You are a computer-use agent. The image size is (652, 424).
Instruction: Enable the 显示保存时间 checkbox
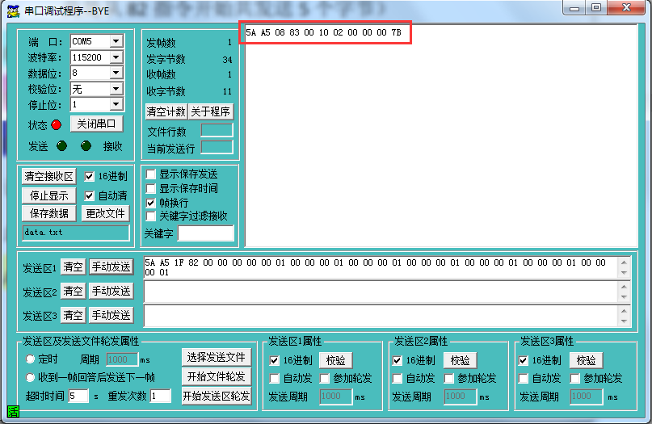pyautogui.click(x=151, y=188)
